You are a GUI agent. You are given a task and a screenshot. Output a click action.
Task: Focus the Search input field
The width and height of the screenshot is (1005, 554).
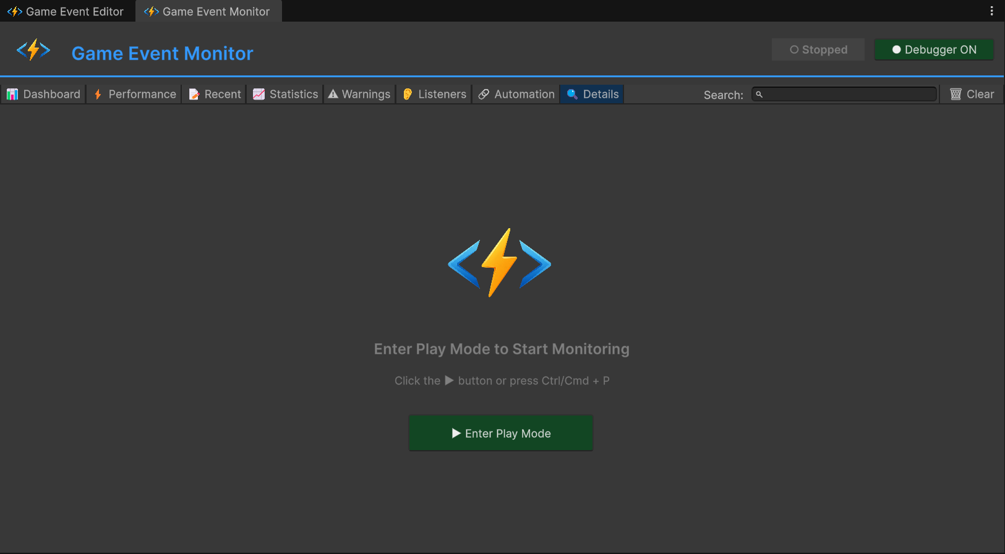[844, 94]
